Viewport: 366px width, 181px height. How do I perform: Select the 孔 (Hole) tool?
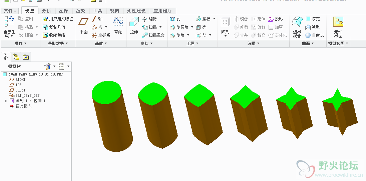tap(175, 19)
